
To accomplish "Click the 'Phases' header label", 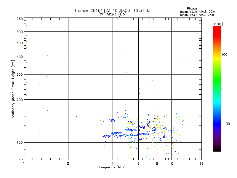I will (192, 9).
